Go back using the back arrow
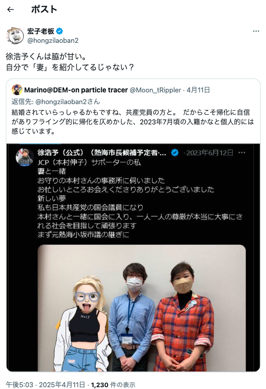This screenshot has width=266, height=389. tap(10, 9)
